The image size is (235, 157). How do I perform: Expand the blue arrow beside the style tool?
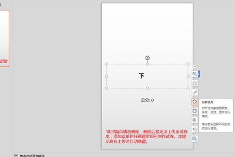pyautogui.click(x=199, y=74)
